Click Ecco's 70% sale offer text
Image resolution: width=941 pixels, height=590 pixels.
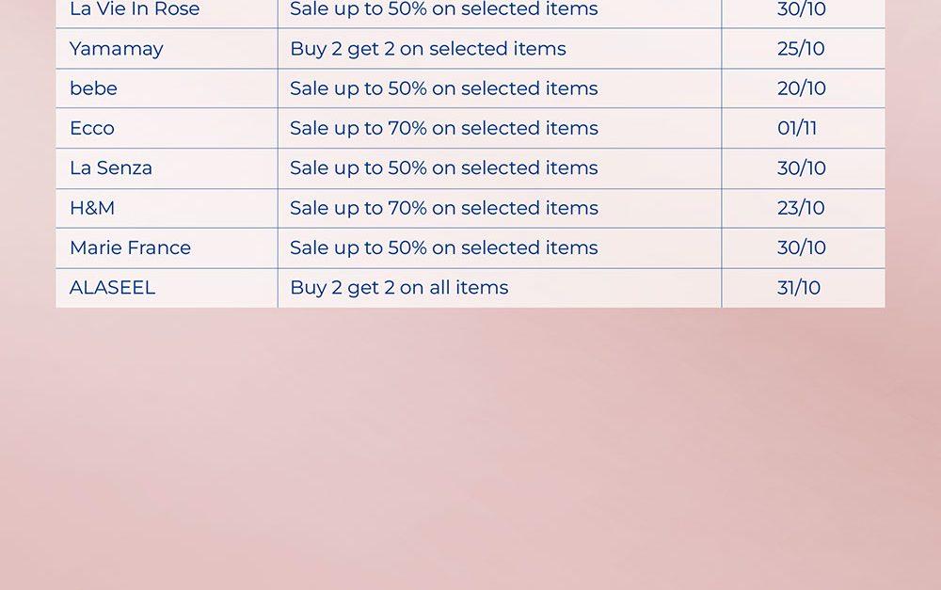pyautogui.click(x=444, y=128)
